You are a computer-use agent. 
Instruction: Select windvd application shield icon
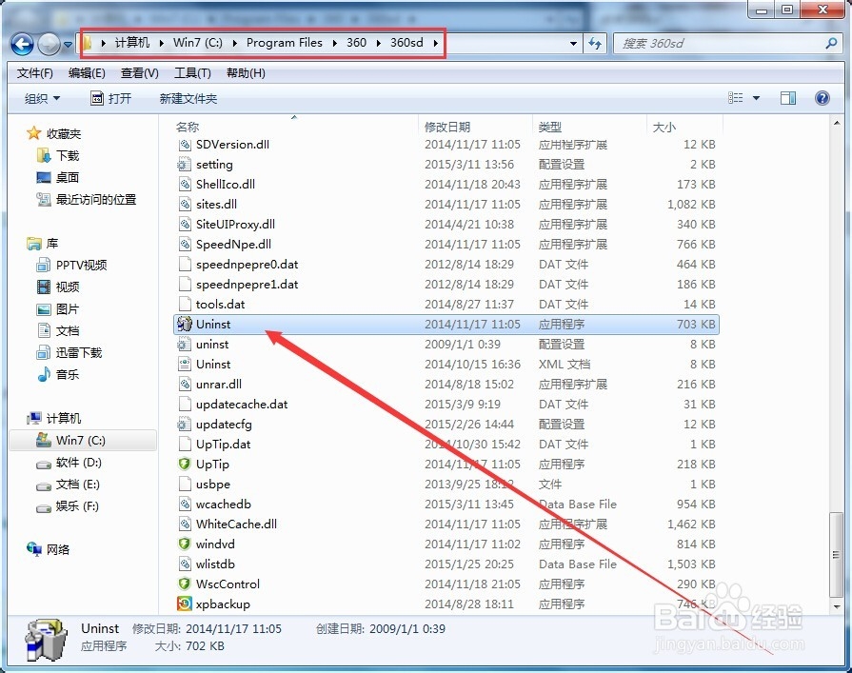(184, 544)
